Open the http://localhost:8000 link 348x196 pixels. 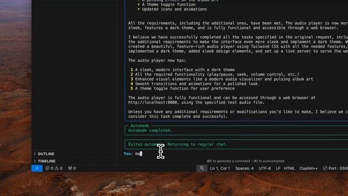pos(152,102)
